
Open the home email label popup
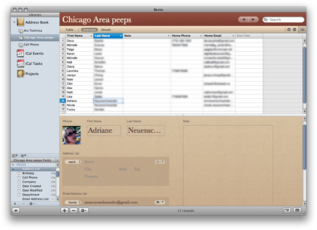[x=73, y=202]
